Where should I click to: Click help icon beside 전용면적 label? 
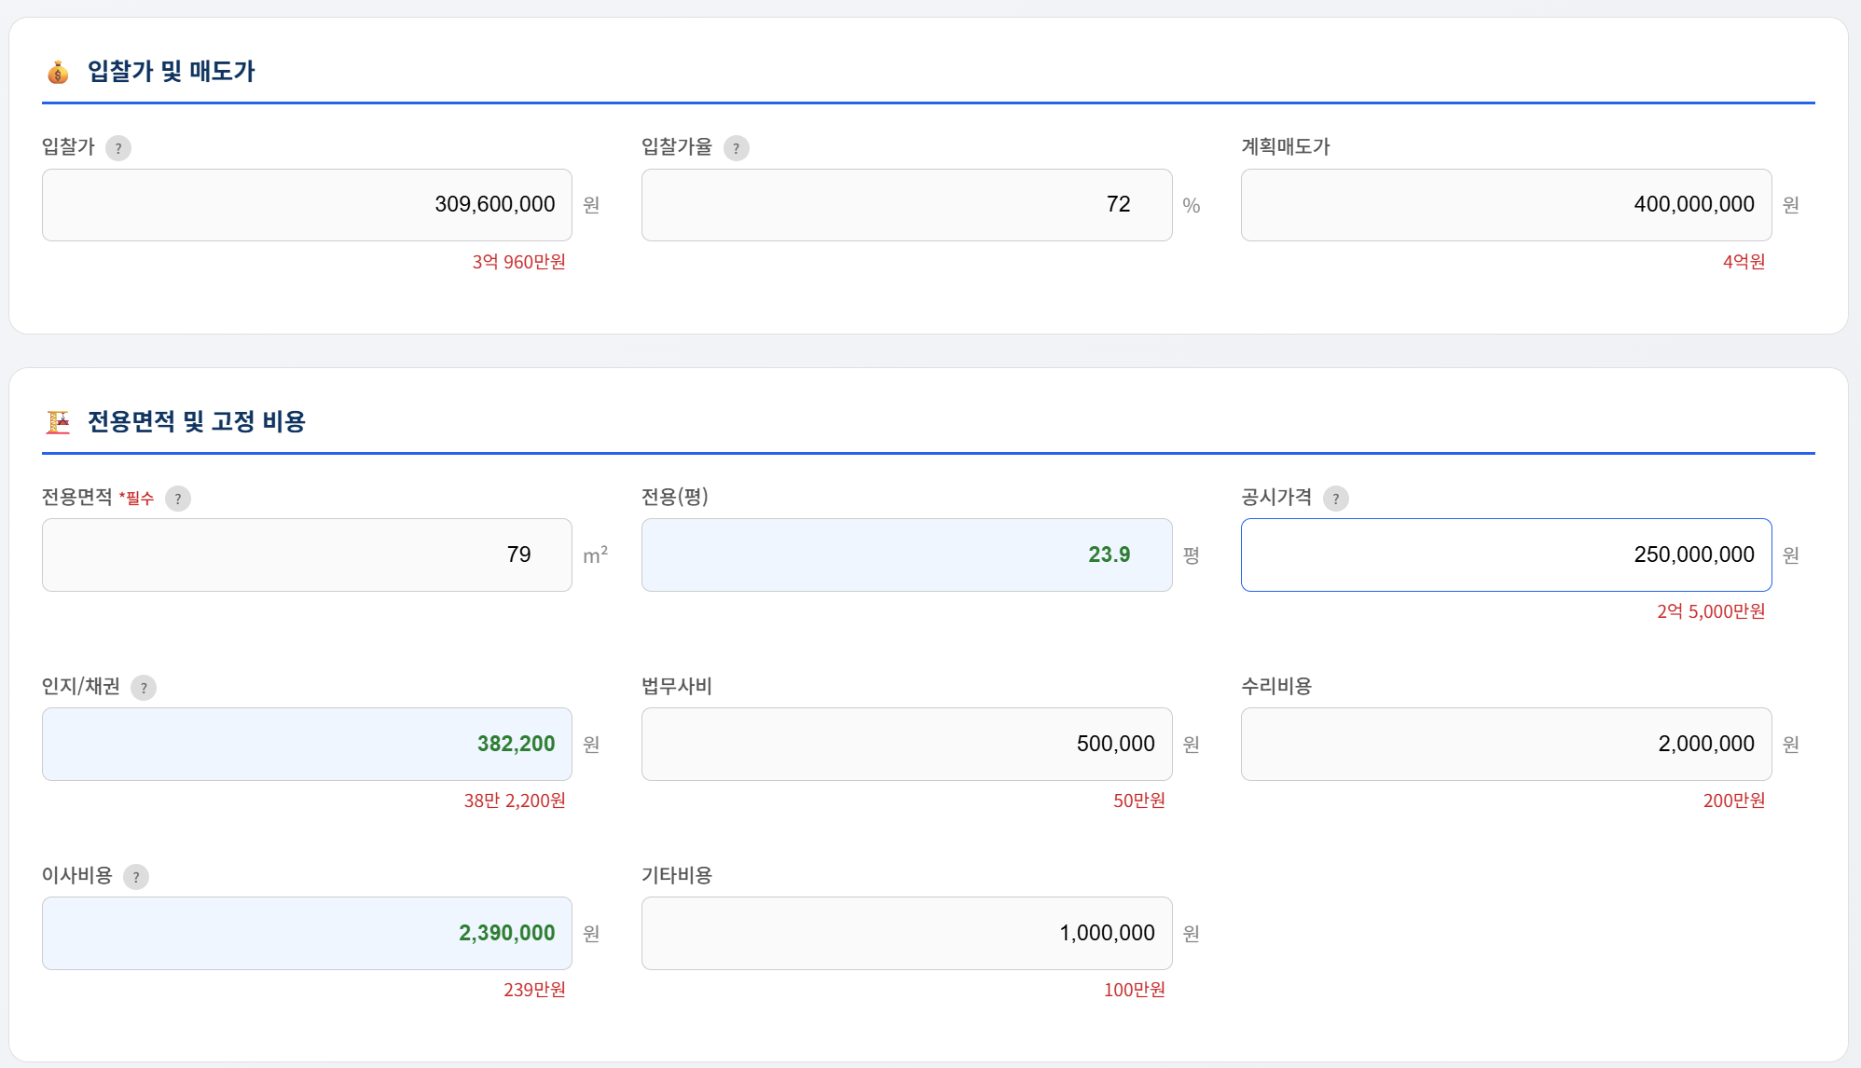(178, 499)
